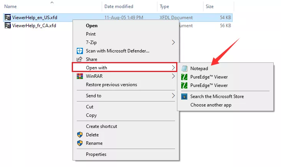Expand the Send to submenu arrow

coord(173,96)
